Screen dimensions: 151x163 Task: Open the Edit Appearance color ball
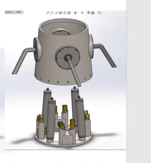89,13
